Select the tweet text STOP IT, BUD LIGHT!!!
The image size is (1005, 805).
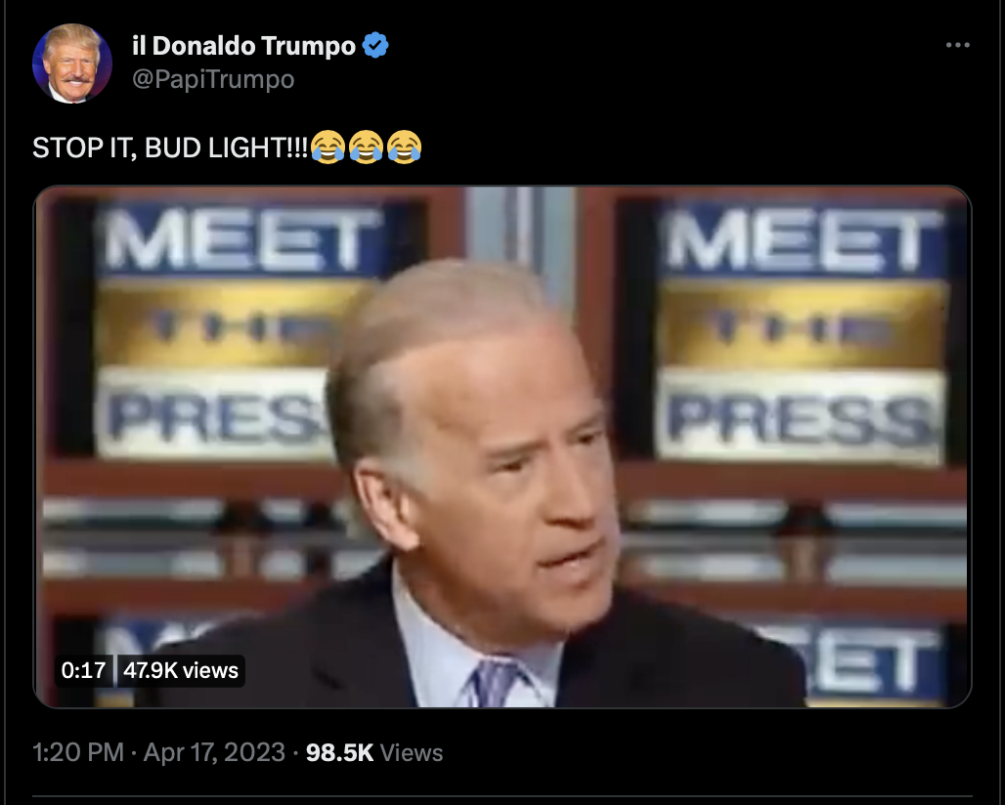point(170,148)
